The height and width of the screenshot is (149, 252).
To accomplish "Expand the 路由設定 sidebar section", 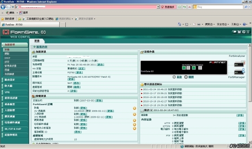I will pos(15,80).
